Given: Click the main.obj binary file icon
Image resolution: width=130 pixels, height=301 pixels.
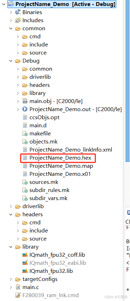Looking at the screenshot, I should pyautogui.click(x=25, y=101).
